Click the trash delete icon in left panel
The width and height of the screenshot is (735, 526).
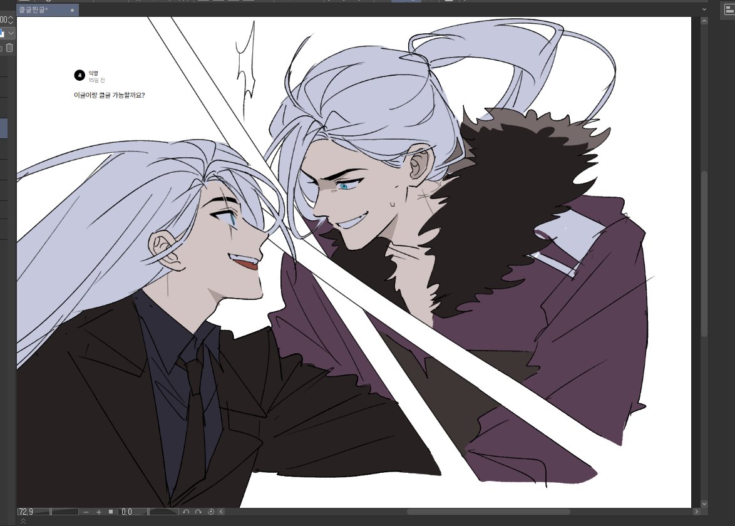pos(9,48)
